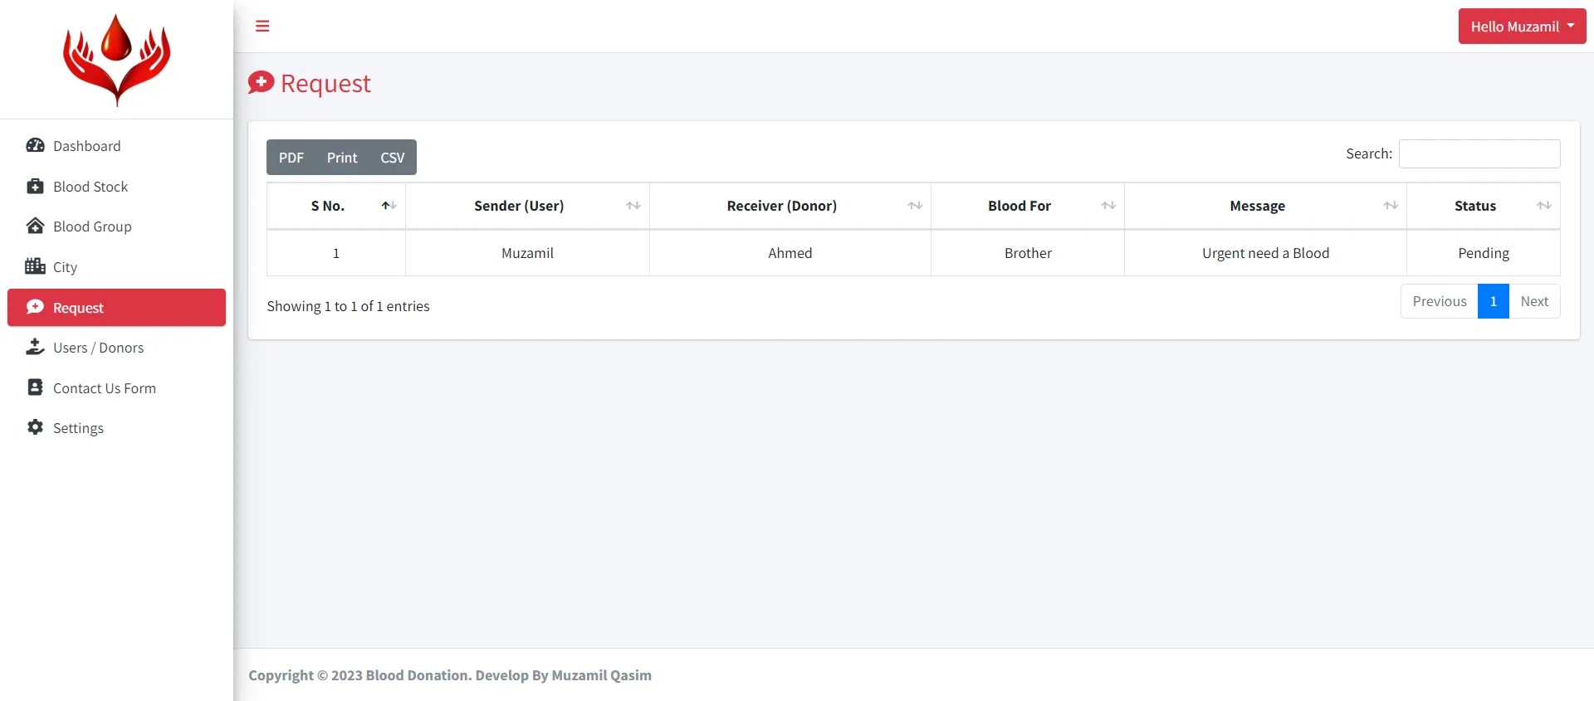Export the table as CSV
The width and height of the screenshot is (1594, 701).
(392, 158)
